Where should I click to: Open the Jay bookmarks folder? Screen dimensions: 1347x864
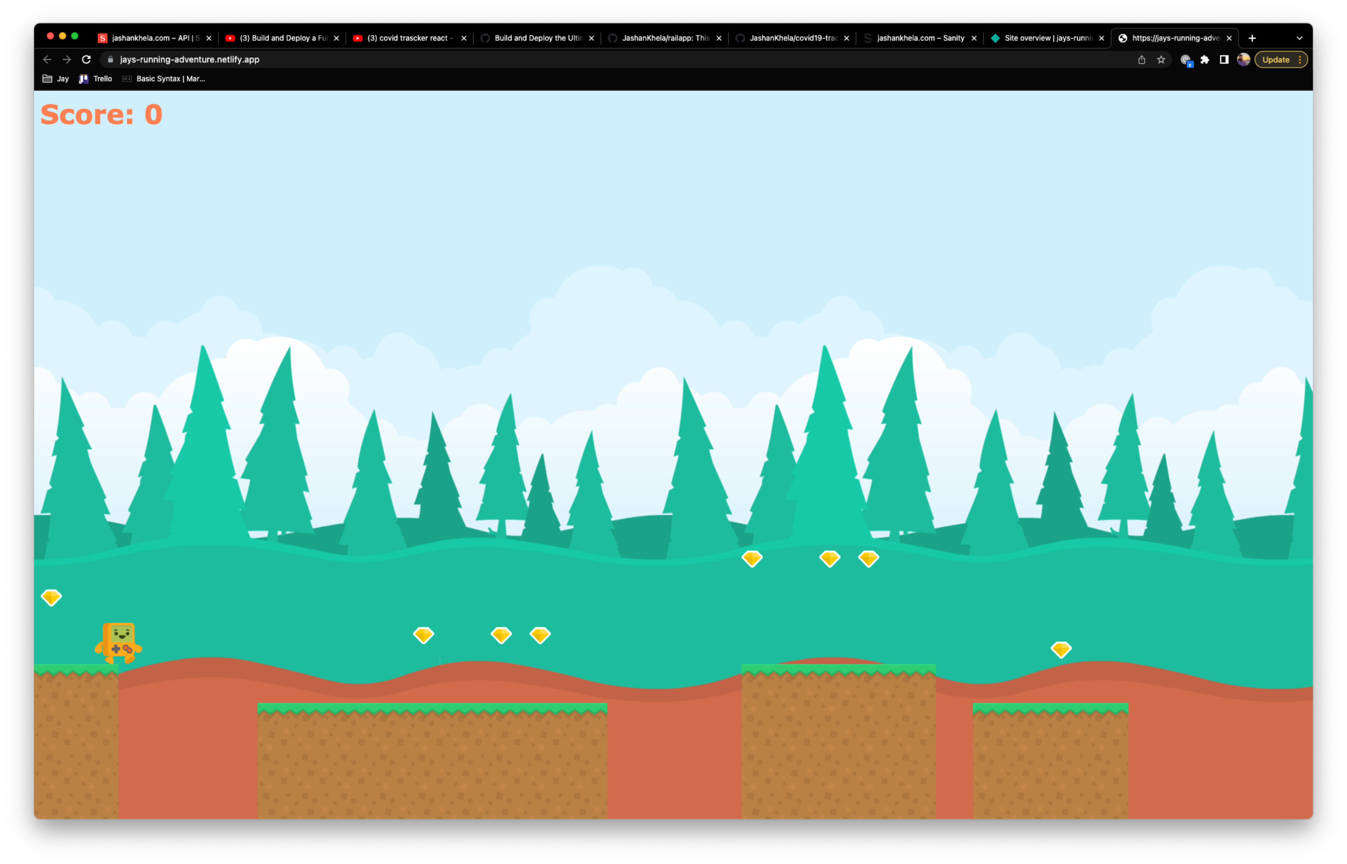[56, 79]
